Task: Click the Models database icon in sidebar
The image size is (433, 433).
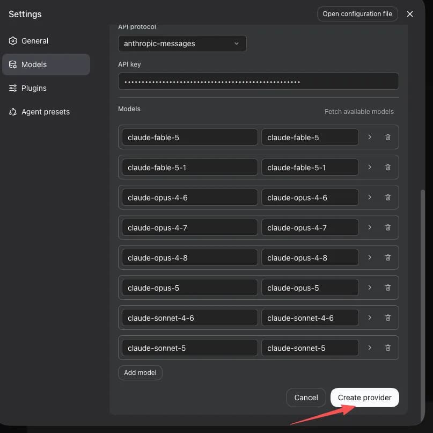Action: pyautogui.click(x=13, y=64)
